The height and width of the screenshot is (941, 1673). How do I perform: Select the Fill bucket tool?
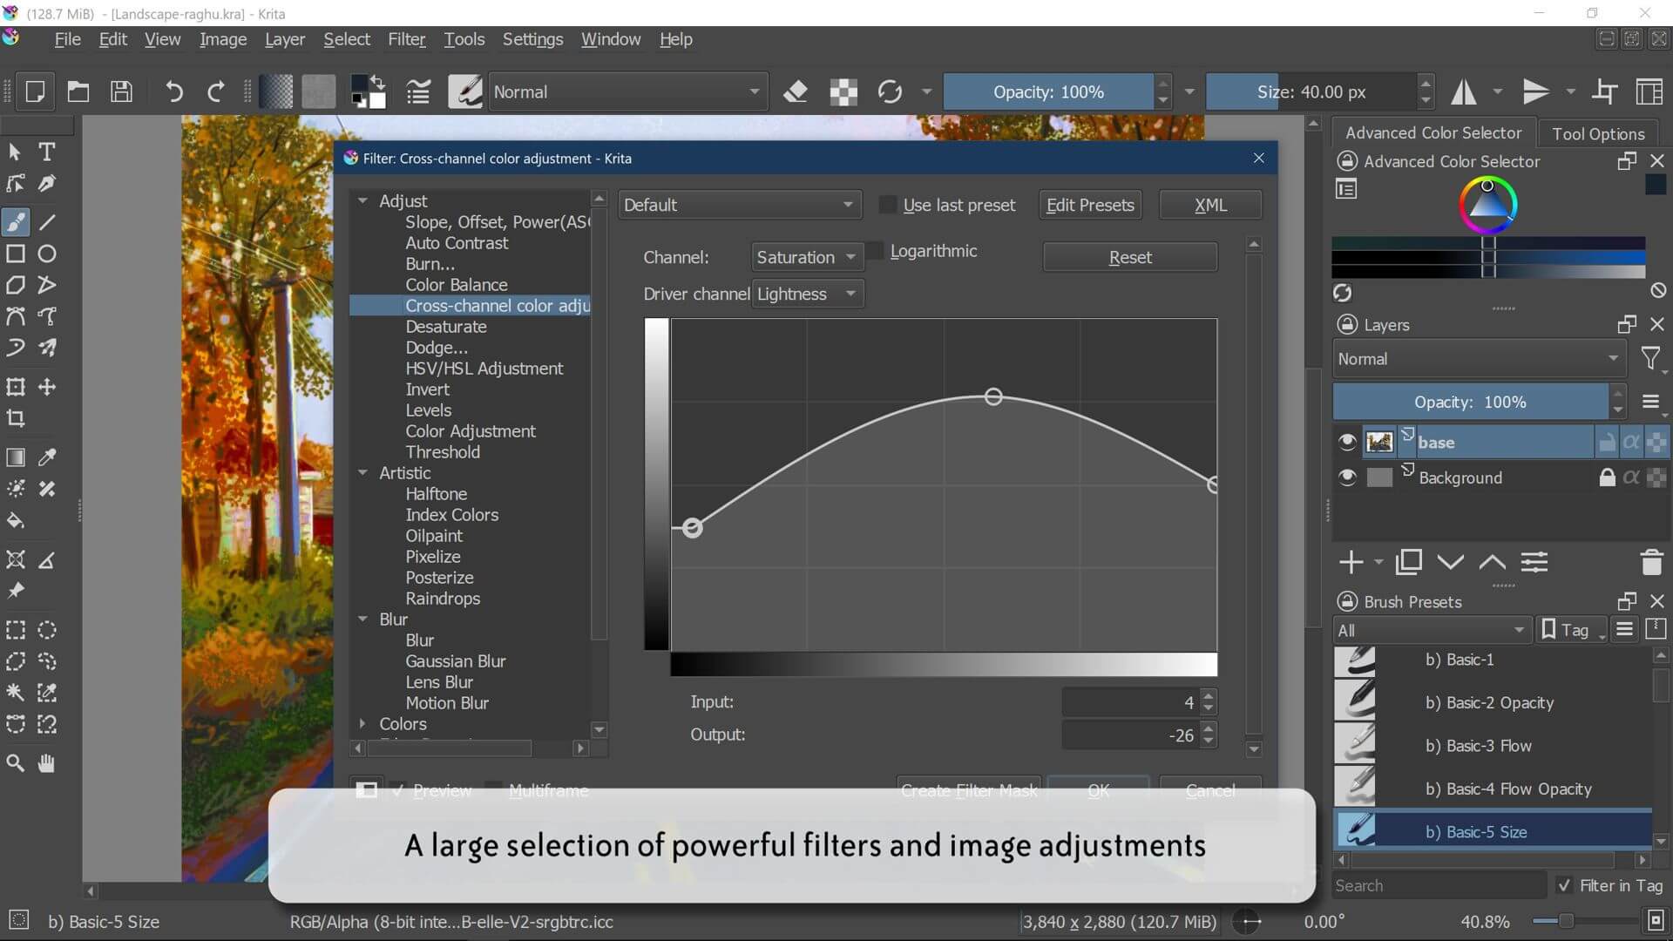[x=16, y=521]
